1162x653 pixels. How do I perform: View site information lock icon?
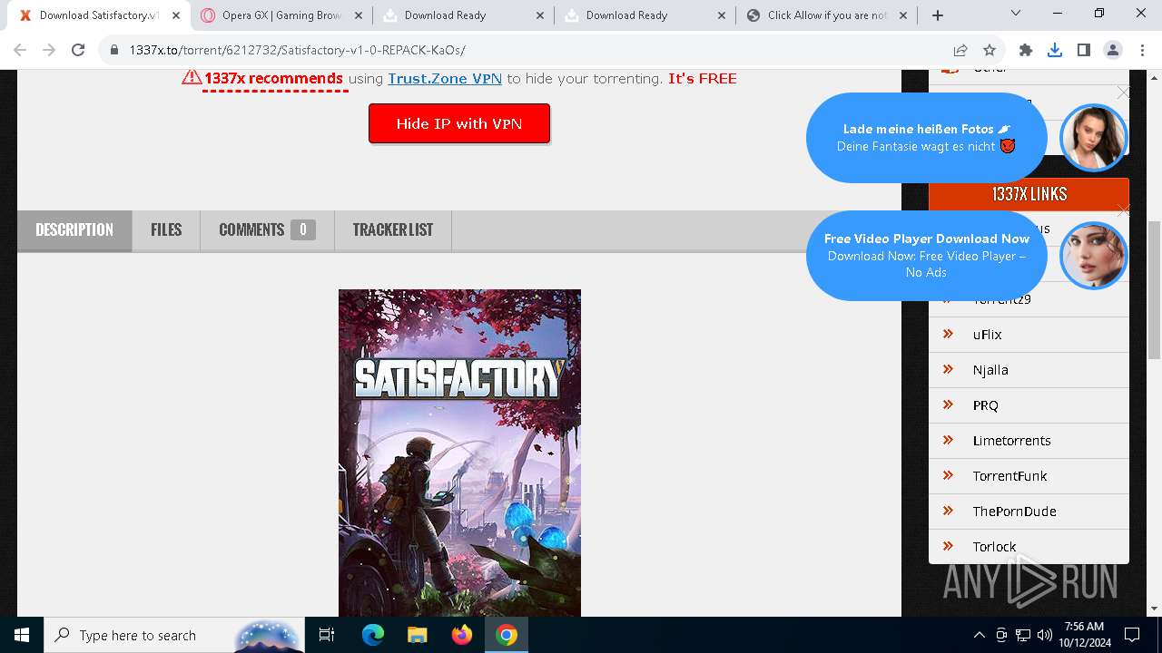(113, 51)
